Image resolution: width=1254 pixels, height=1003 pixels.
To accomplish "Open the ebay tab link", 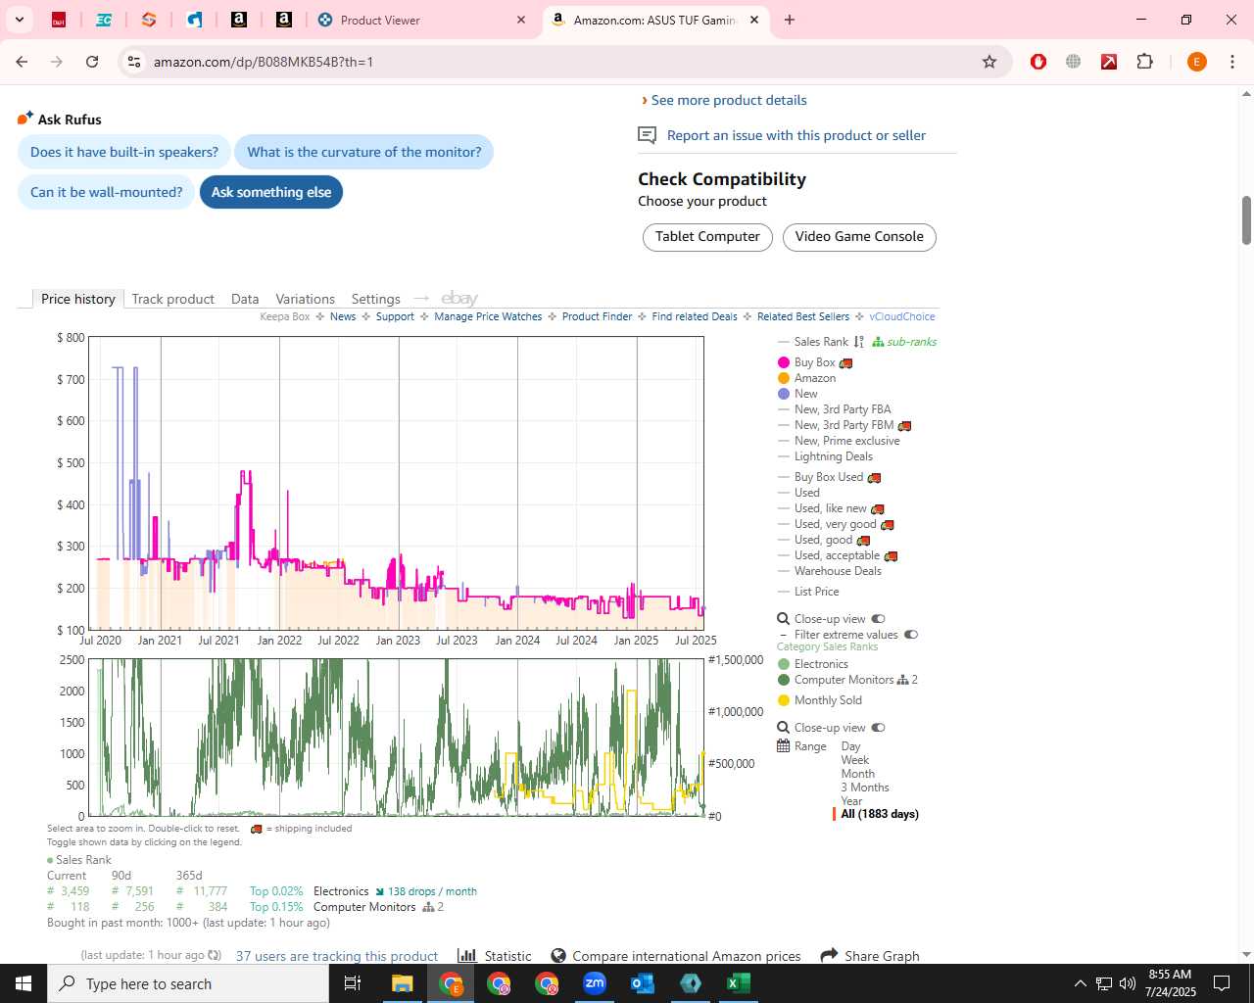I will [459, 299].
